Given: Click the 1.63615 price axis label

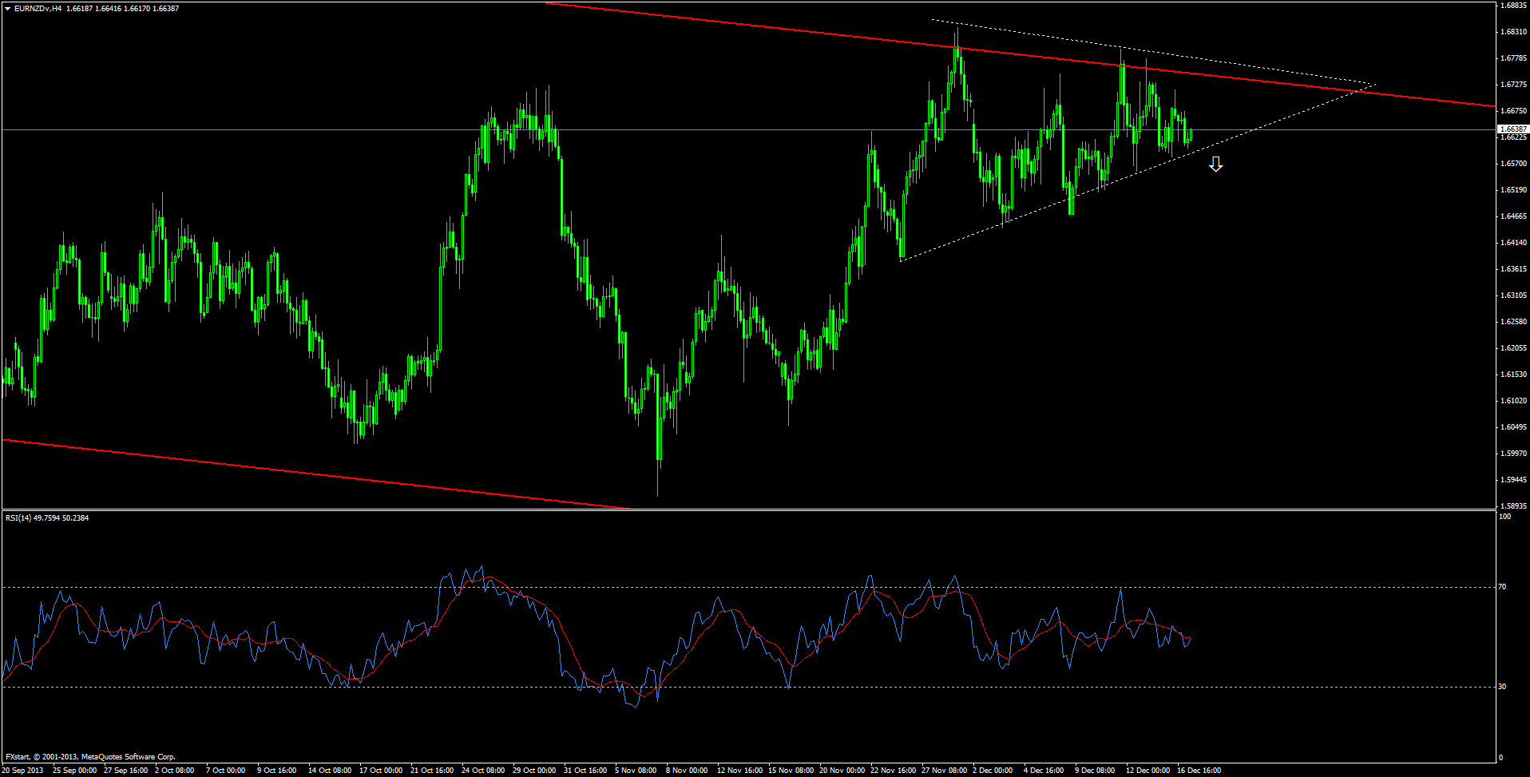Looking at the screenshot, I should click(x=1513, y=269).
